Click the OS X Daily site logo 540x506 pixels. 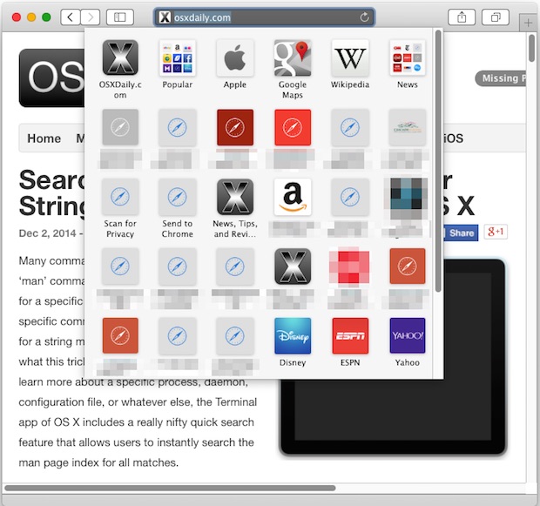[51, 78]
